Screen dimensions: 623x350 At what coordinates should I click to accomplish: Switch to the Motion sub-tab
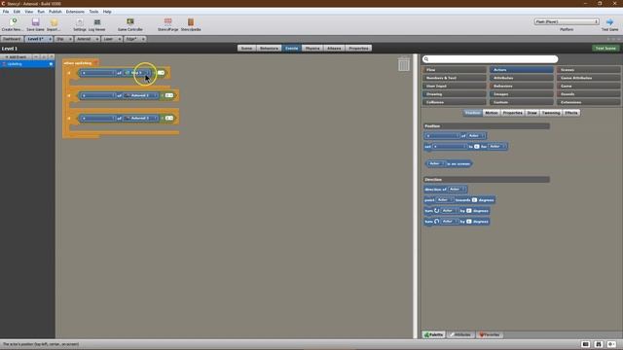pyautogui.click(x=491, y=113)
